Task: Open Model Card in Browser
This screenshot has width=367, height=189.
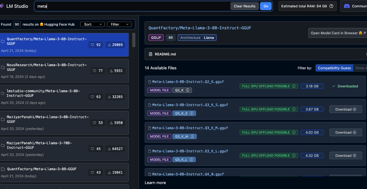Action: click(x=338, y=33)
